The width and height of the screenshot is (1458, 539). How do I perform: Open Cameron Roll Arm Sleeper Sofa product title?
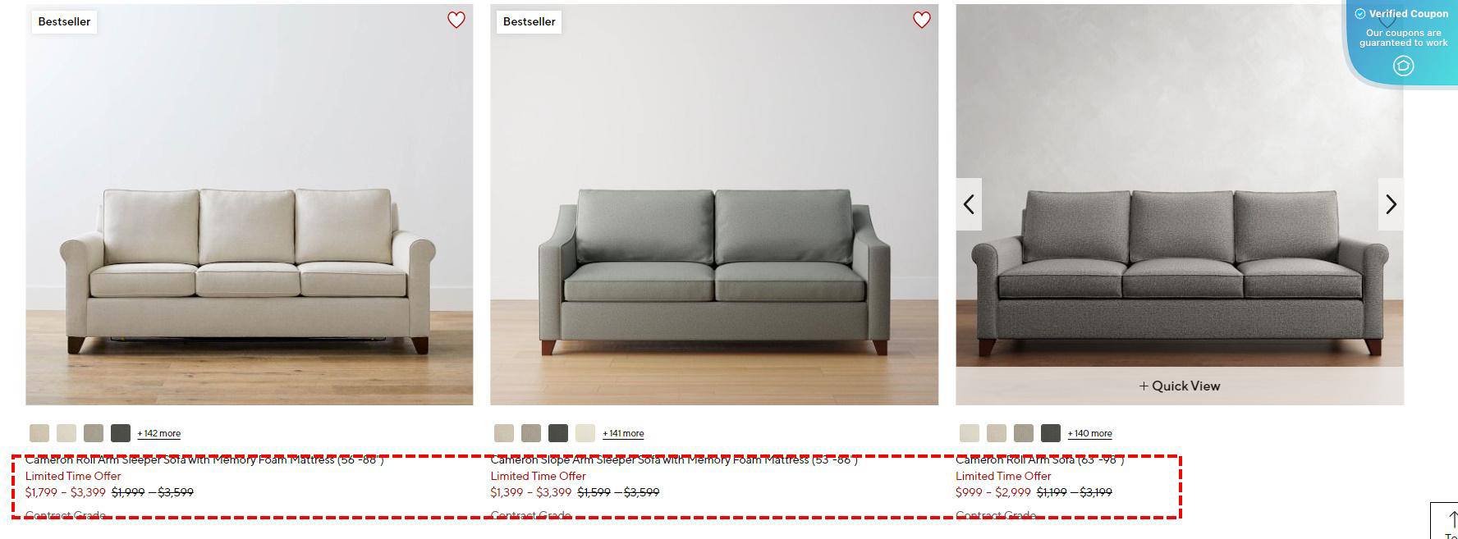click(204, 459)
